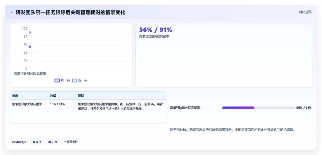Click the disclaimer note starting 这些指标展示的是
Viewport: 322px width, 155px height.
tap(232, 130)
